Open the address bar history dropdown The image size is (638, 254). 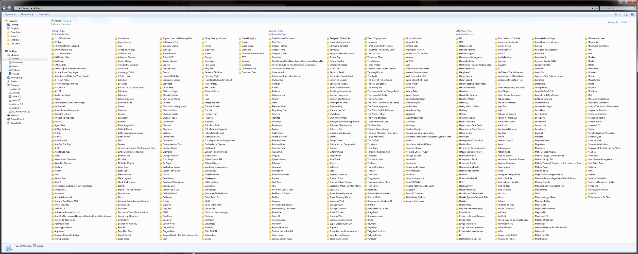pos(592,8)
